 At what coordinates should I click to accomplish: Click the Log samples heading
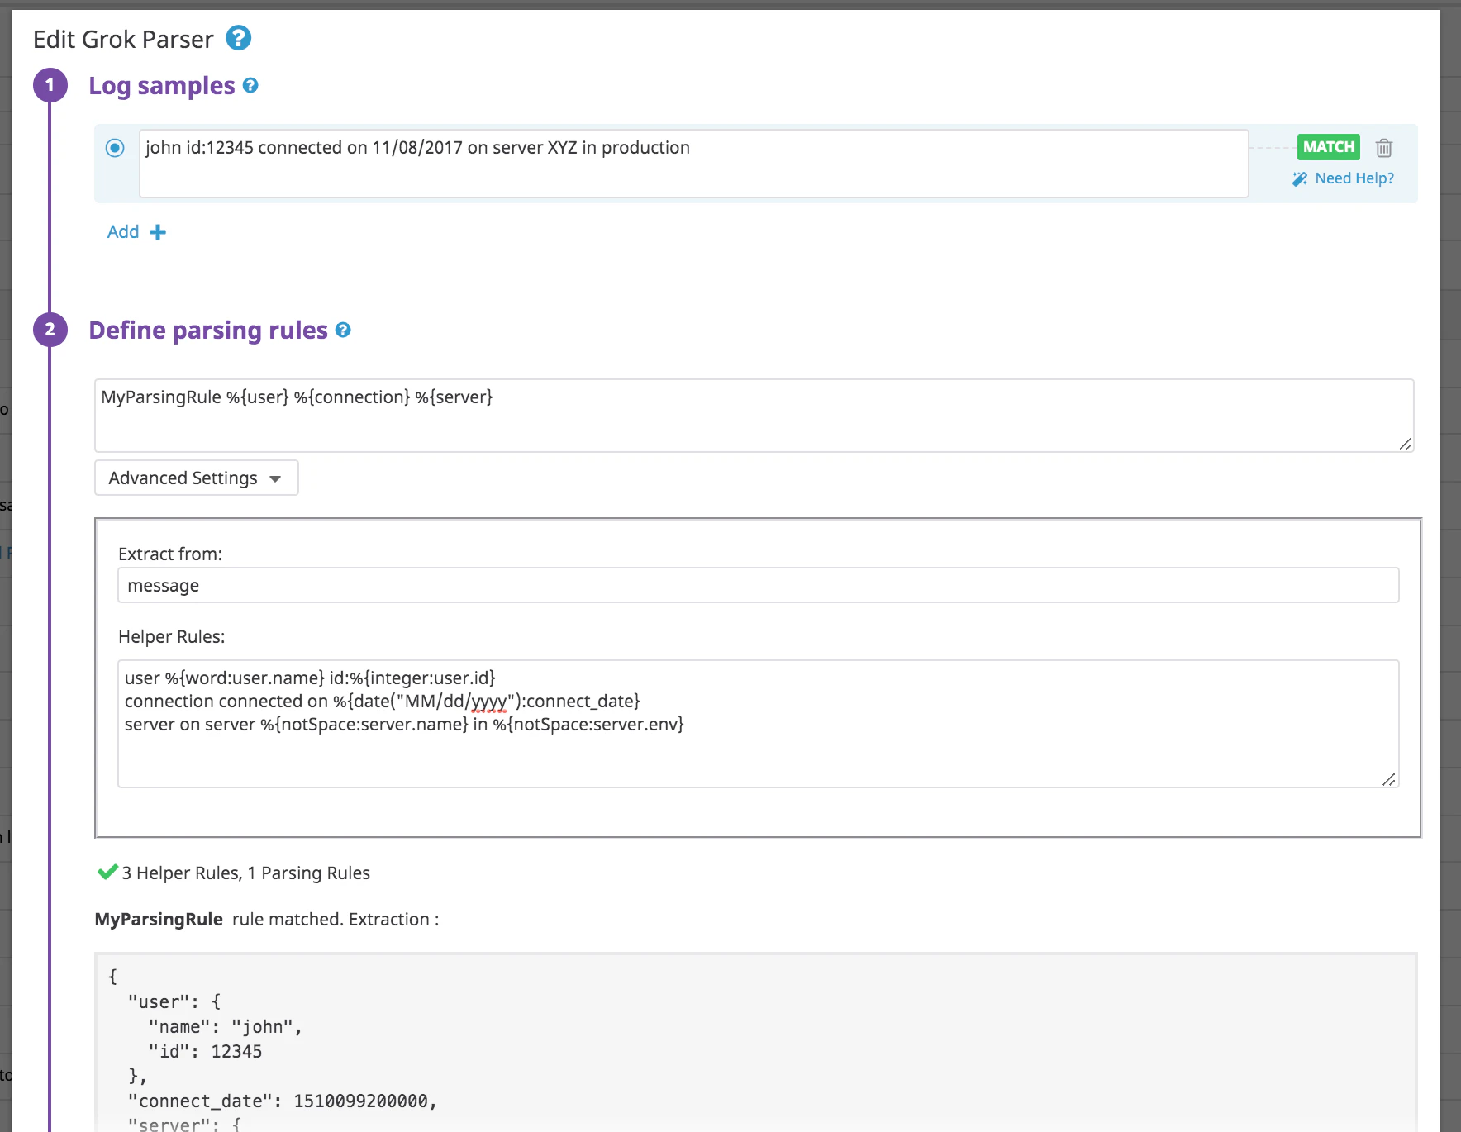click(x=162, y=86)
